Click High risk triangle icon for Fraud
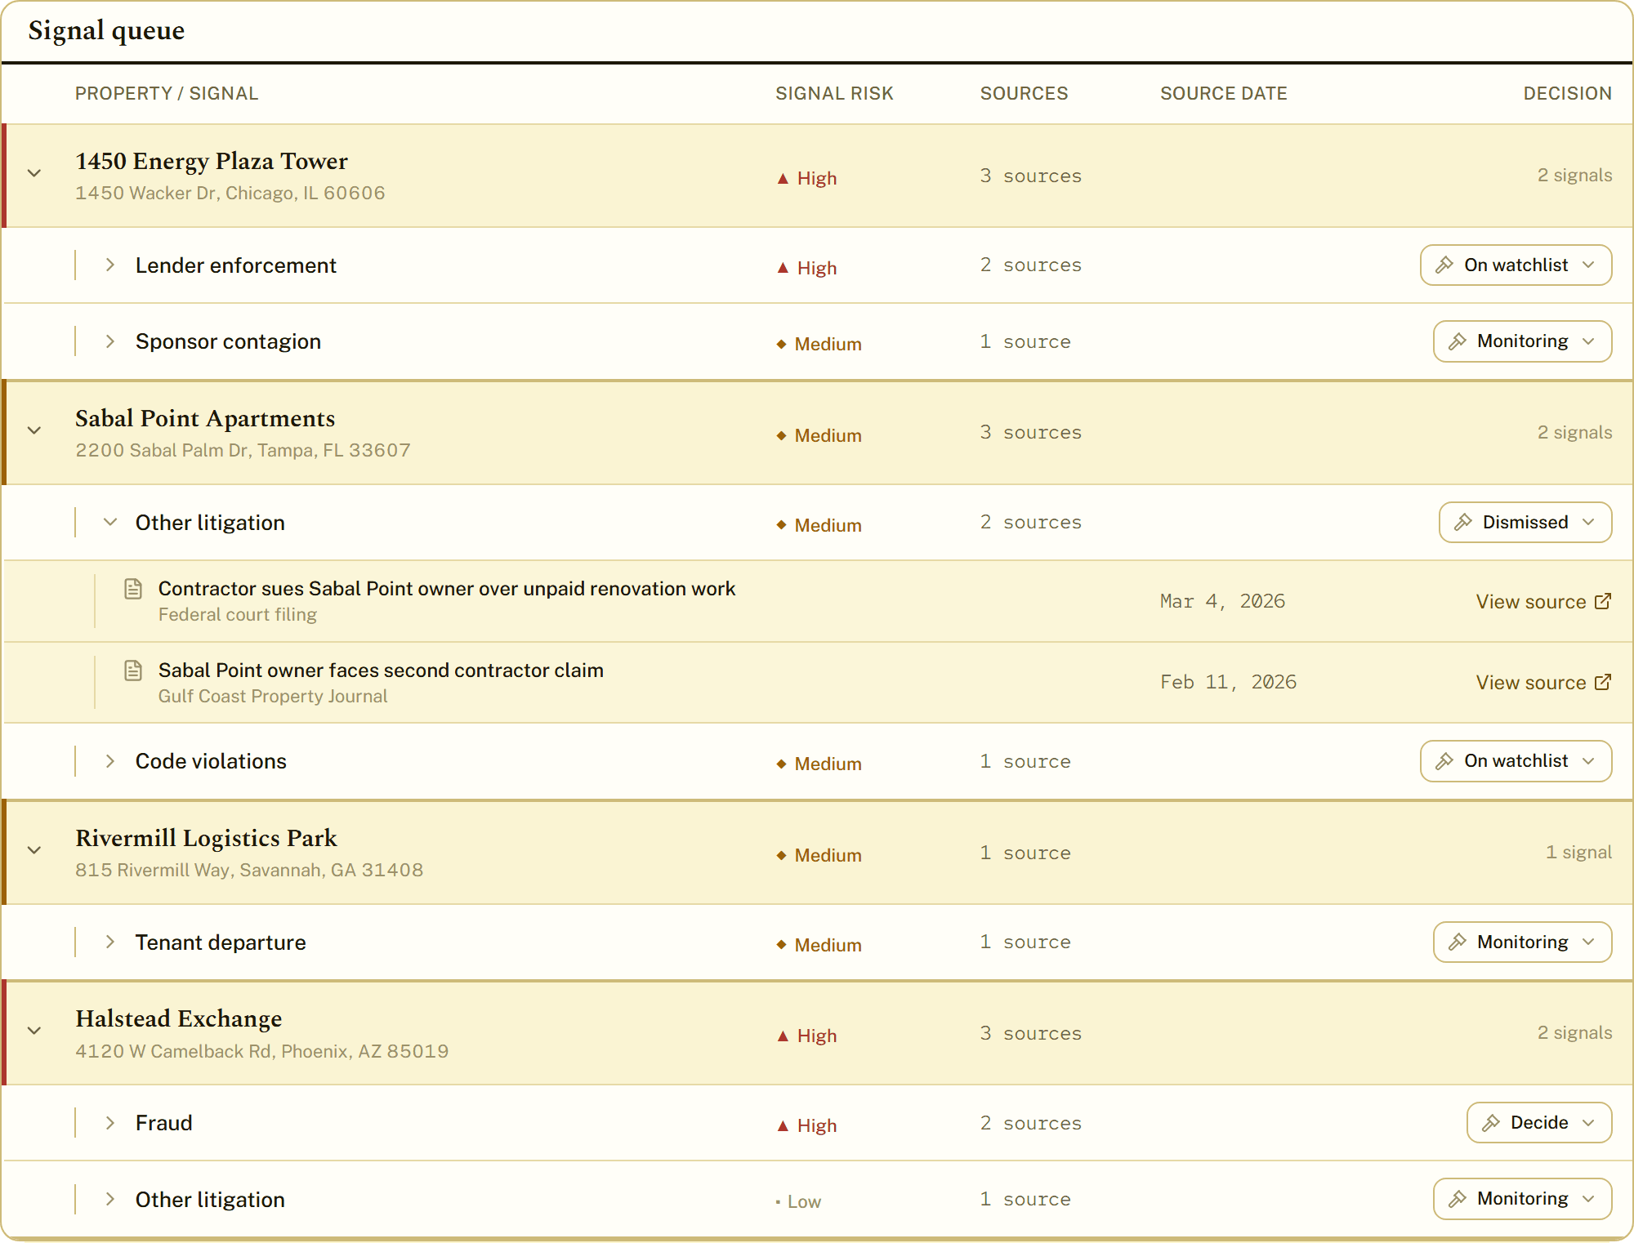 tap(783, 1125)
